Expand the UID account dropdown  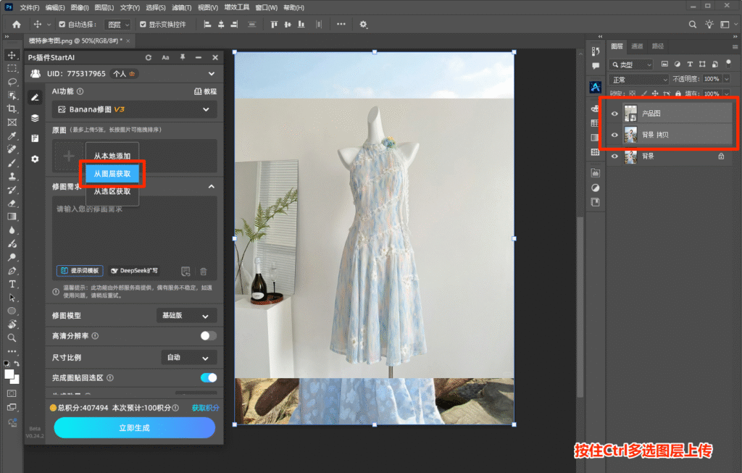(x=212, y=74)
